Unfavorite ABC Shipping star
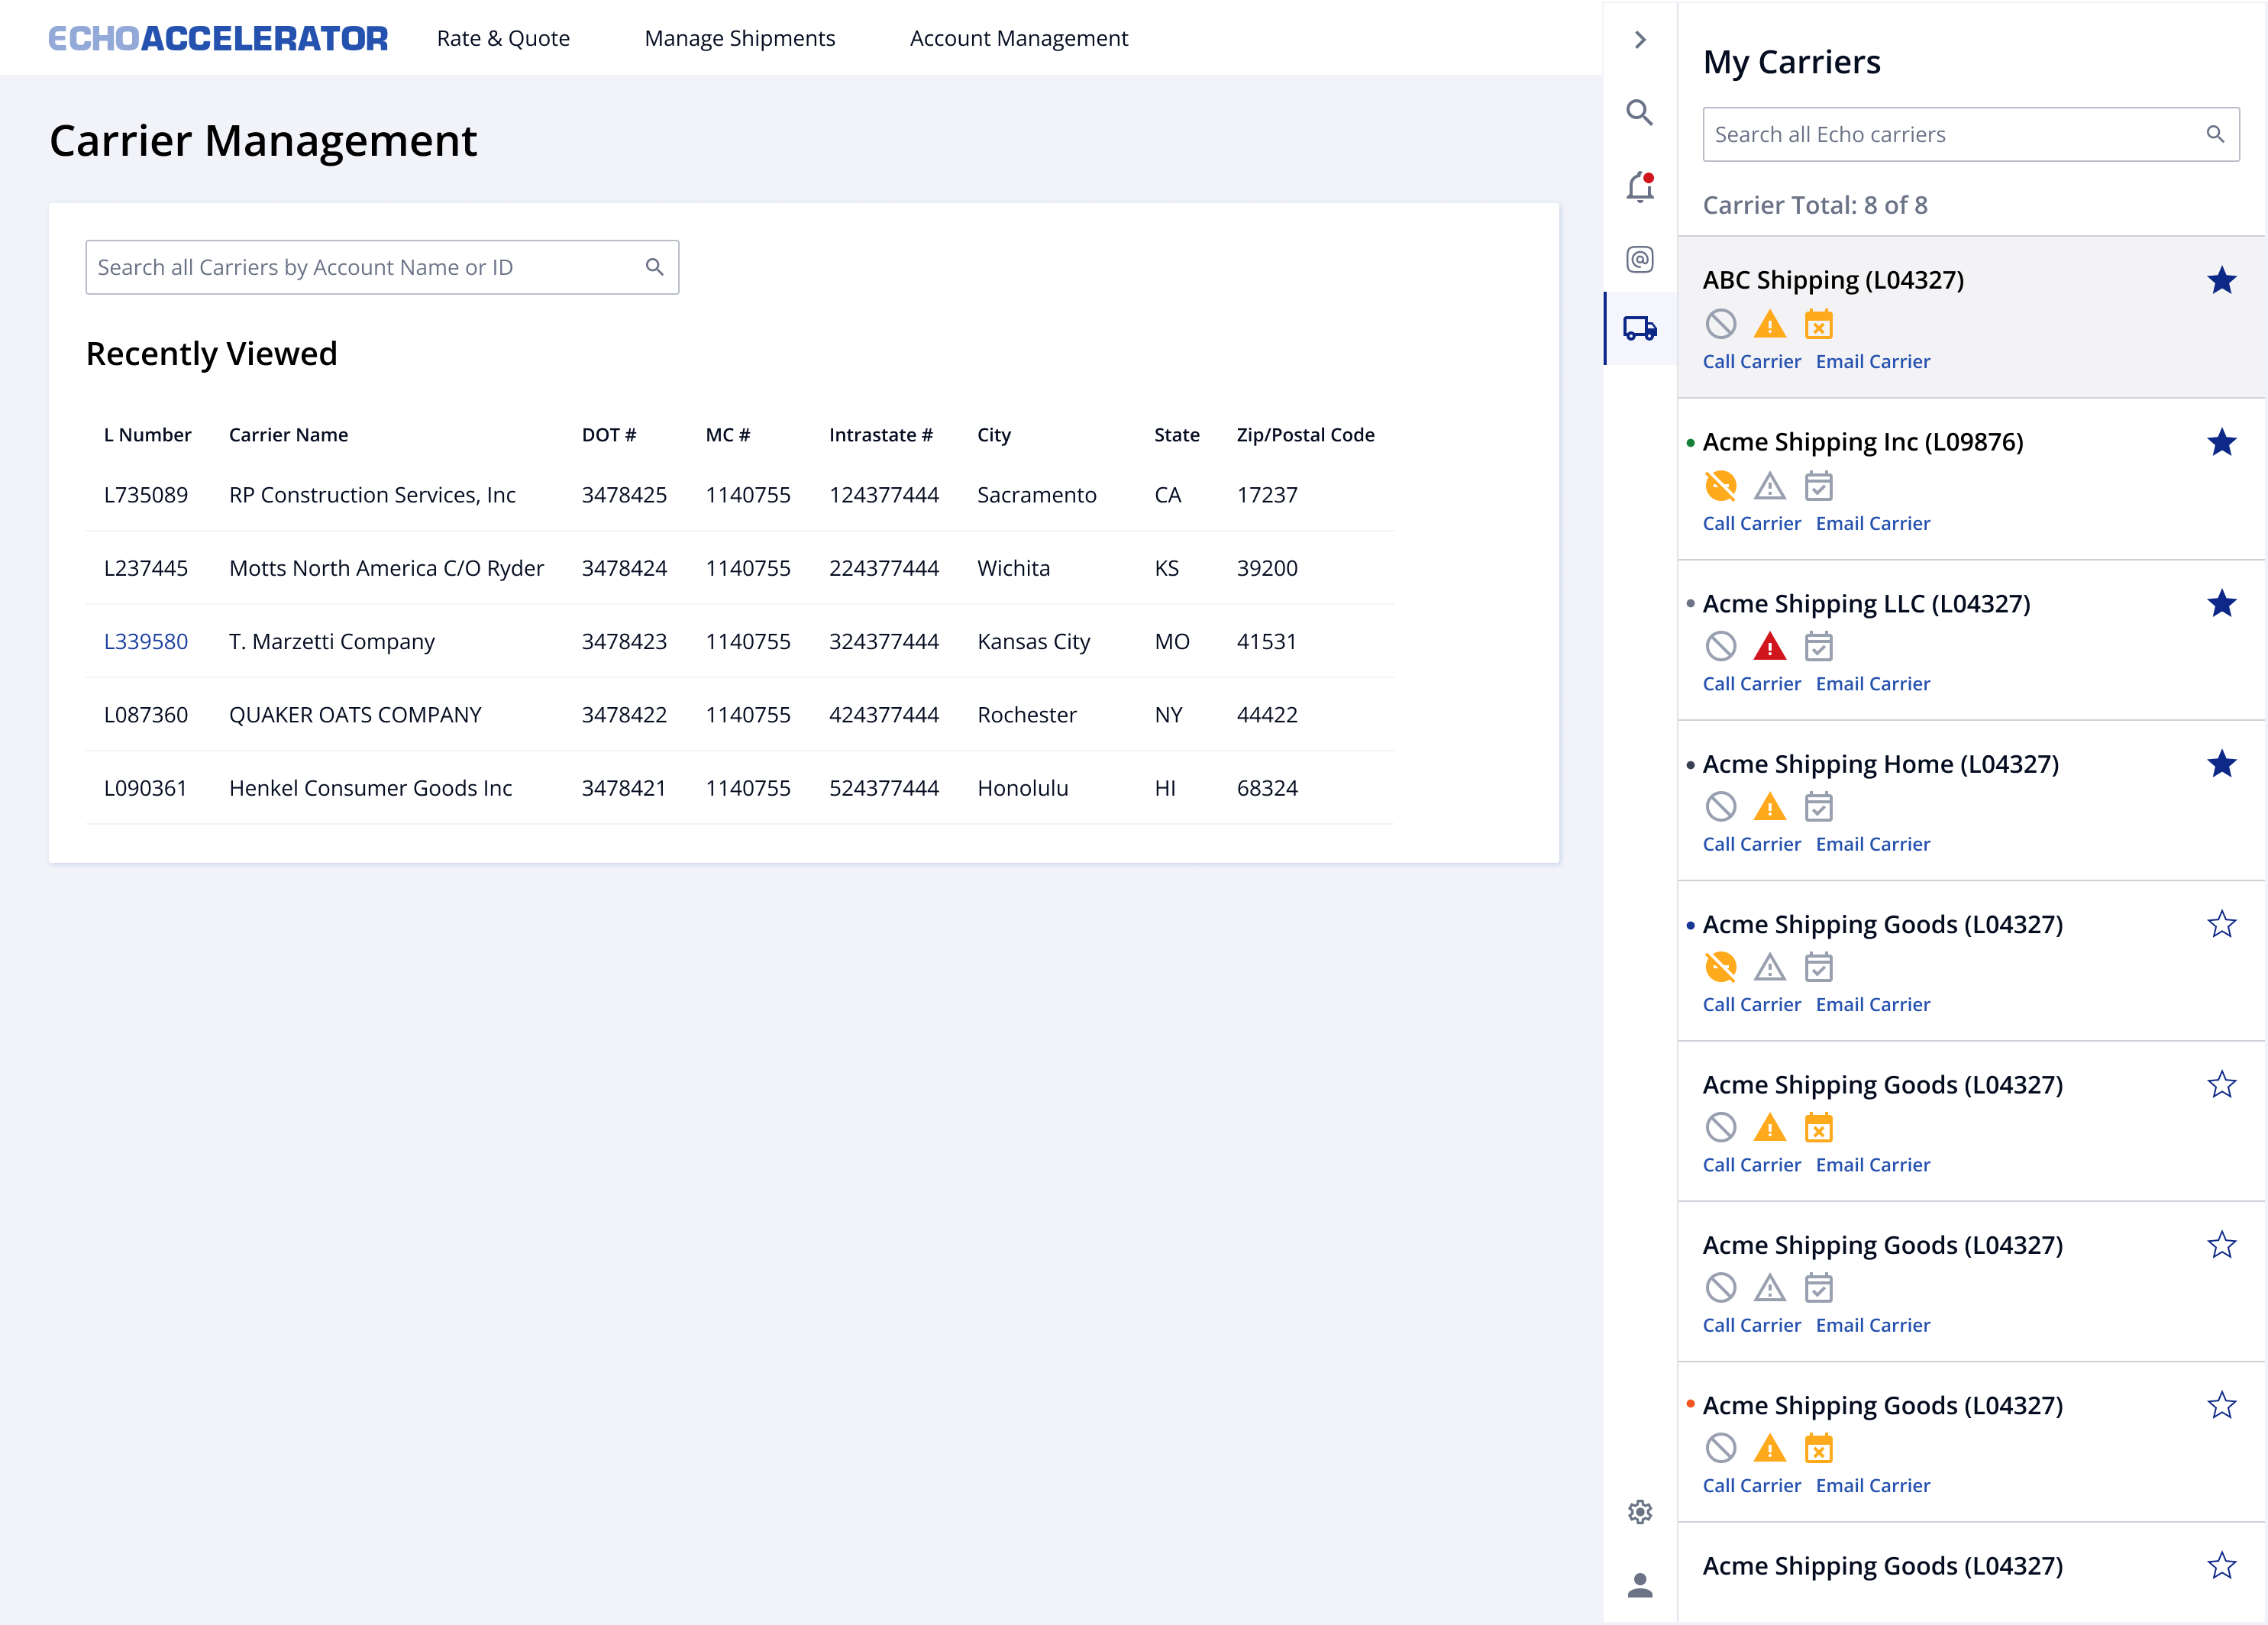The width and height of the screenshot is (2268, 1625). tap(2222, 280)
